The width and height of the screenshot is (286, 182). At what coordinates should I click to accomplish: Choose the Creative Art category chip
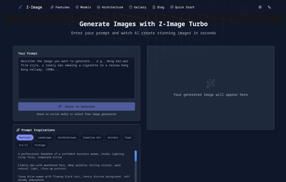click(92, 138)
